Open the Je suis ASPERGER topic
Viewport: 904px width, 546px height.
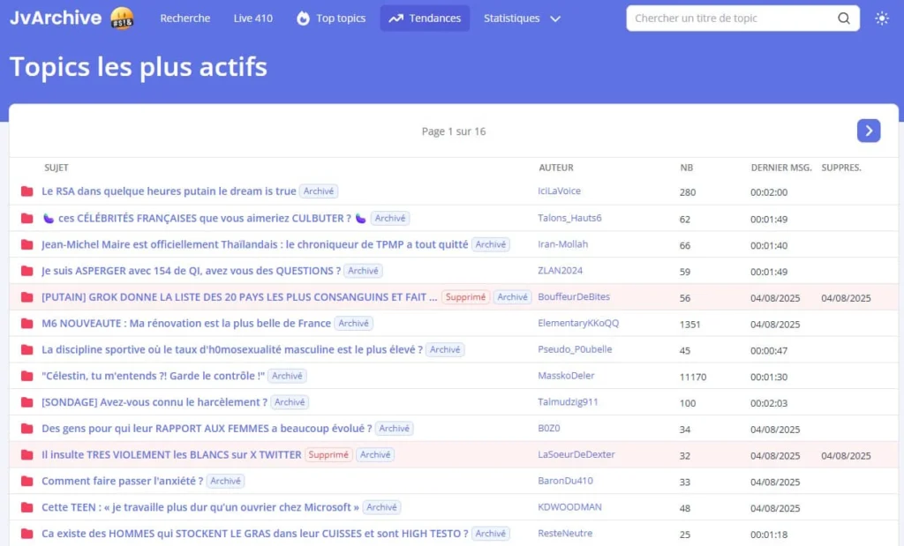pyautogui.click(x=191, y=271)
